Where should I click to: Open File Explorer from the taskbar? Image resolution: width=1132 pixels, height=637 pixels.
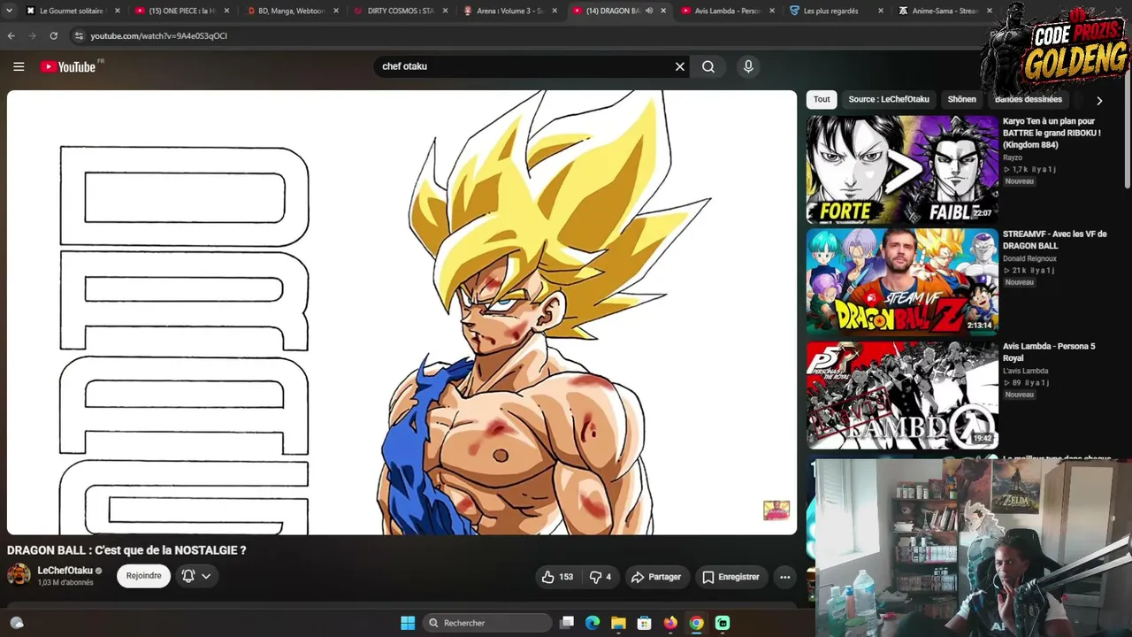[x=618, y=623]
